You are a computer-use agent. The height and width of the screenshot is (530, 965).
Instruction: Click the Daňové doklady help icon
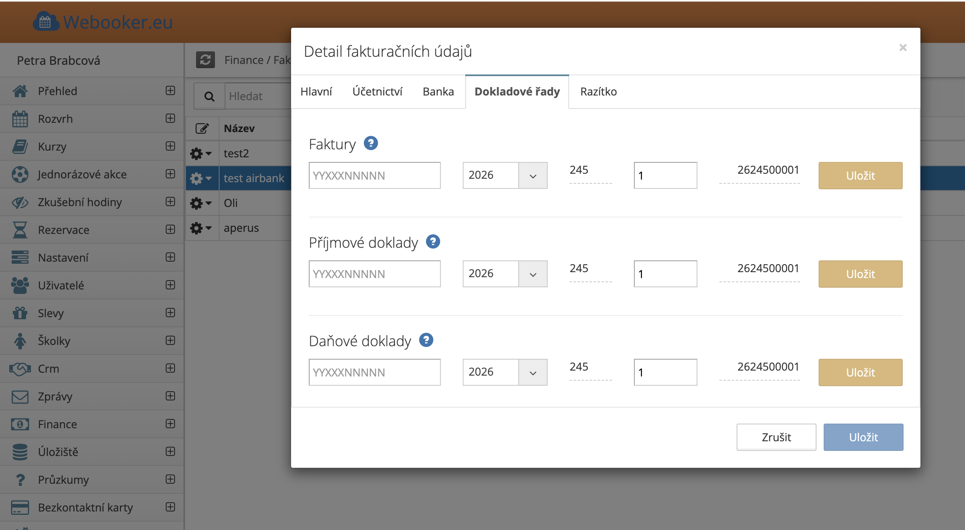[426, 340]
